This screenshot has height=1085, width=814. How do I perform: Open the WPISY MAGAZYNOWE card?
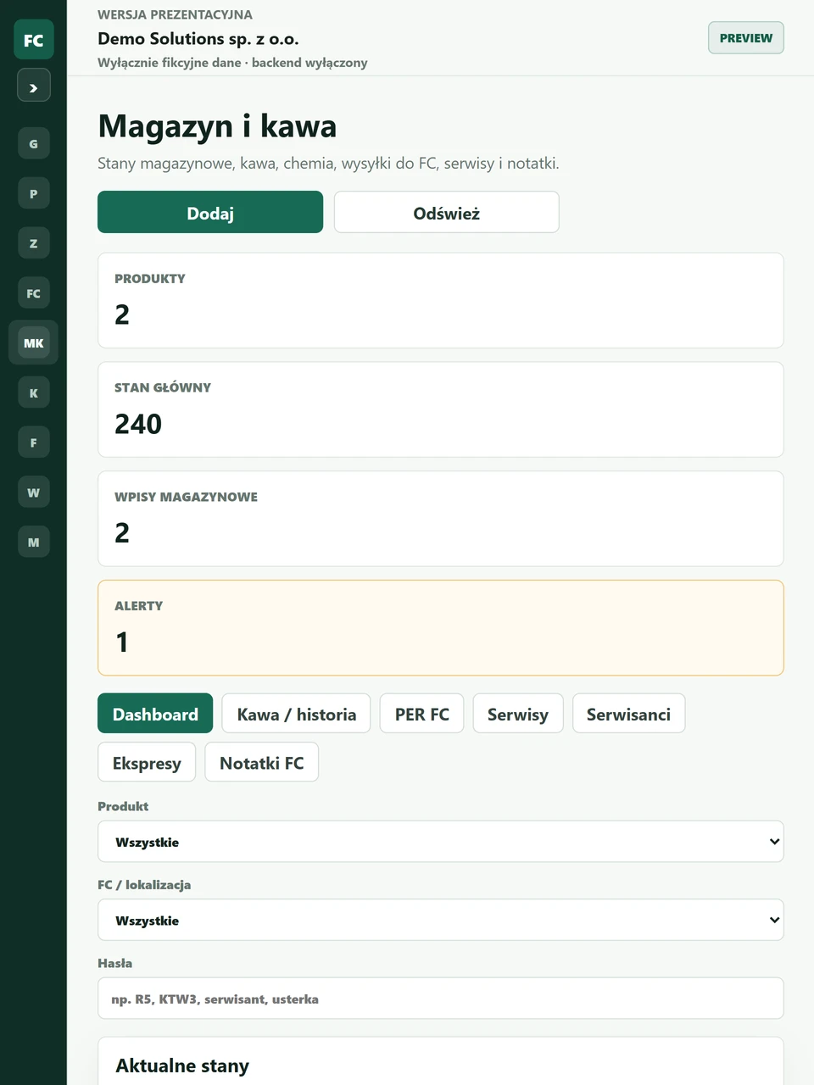(x=441, y=519)
